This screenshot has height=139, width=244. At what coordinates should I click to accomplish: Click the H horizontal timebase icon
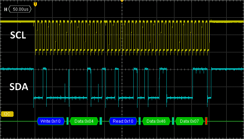[x=5, y=9]
